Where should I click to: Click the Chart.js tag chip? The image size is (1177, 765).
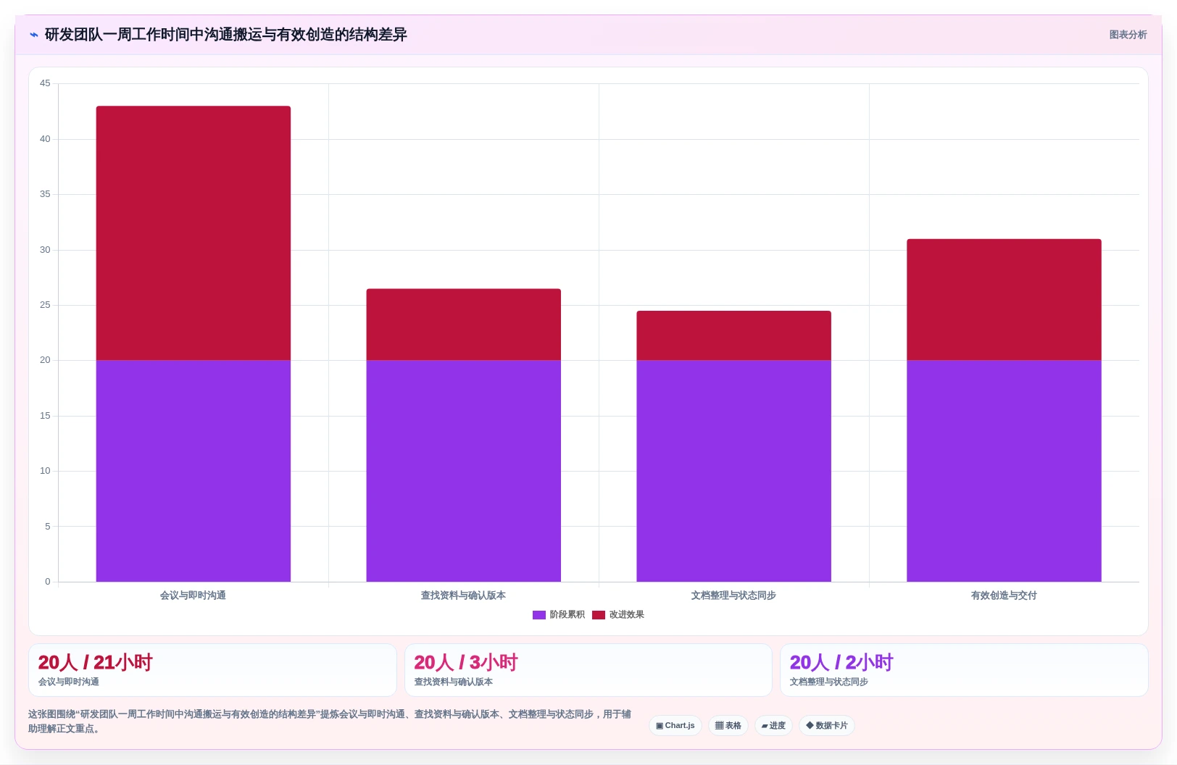pos(675,725)
